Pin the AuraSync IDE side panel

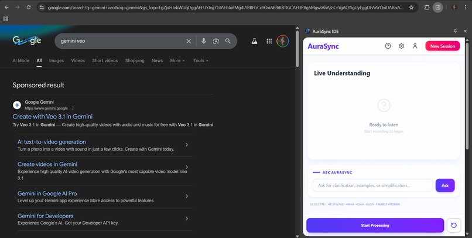tap(455, 31)
